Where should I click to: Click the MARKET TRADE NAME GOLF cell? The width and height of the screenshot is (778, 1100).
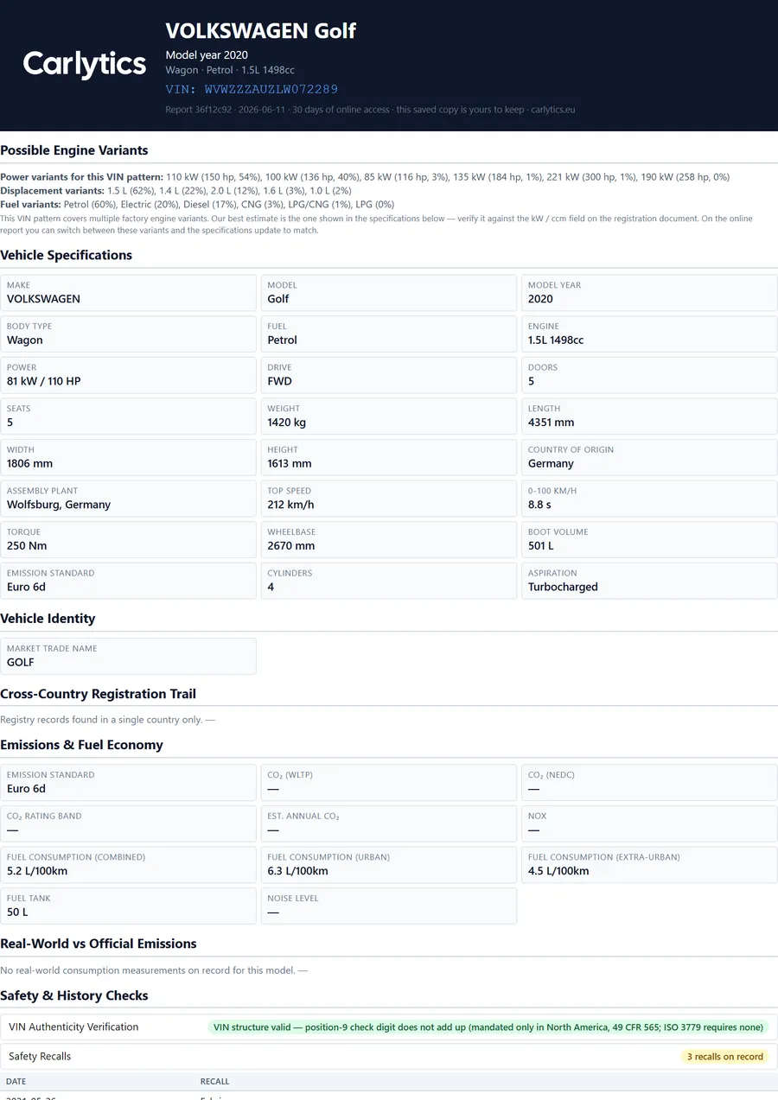coord(129,656)
